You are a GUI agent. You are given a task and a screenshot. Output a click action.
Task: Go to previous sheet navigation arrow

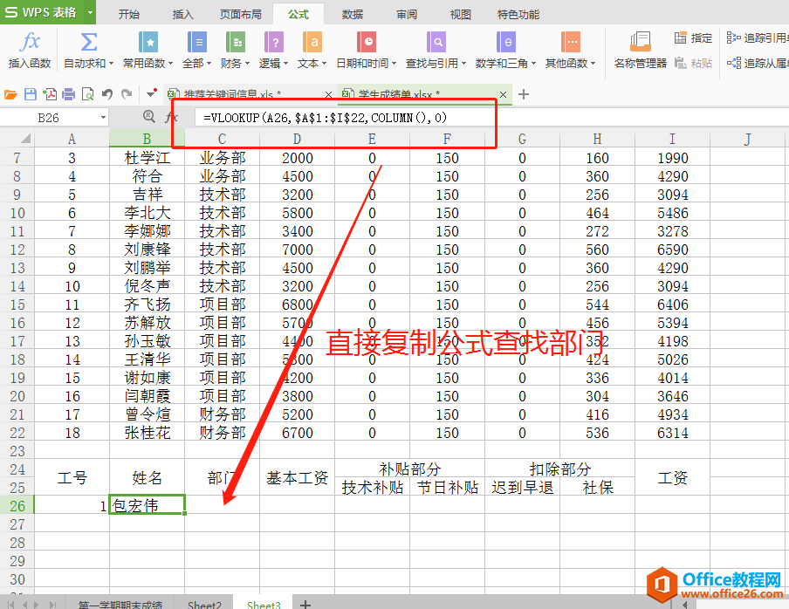(x=24, y=605)
